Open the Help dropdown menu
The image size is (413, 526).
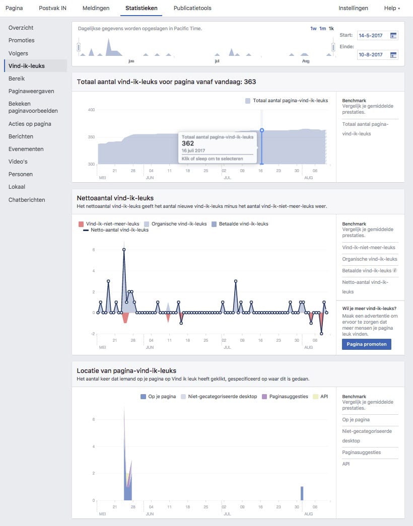tap(392, 8)
